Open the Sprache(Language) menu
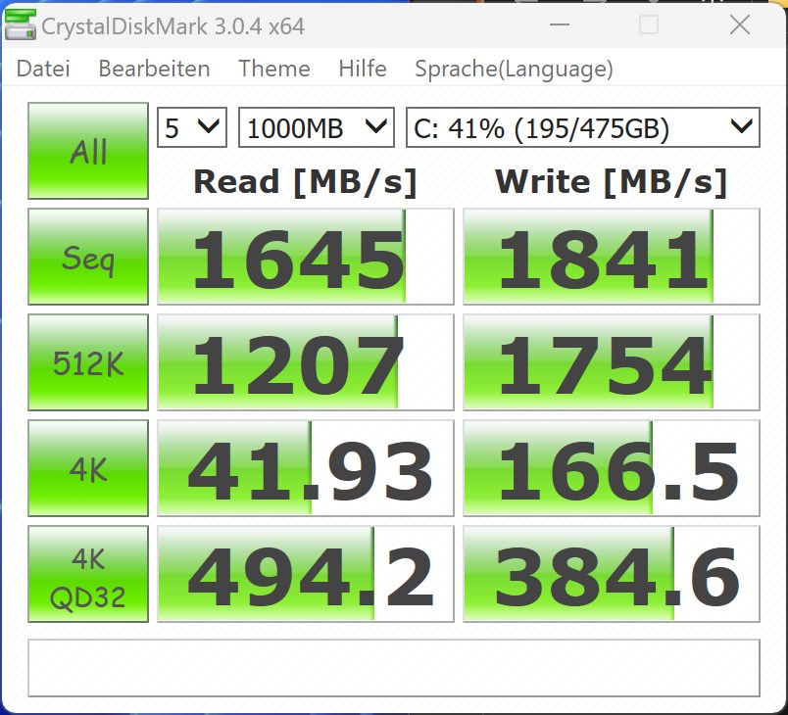This screenshot has height=715, width=788. tap(514, 69)
